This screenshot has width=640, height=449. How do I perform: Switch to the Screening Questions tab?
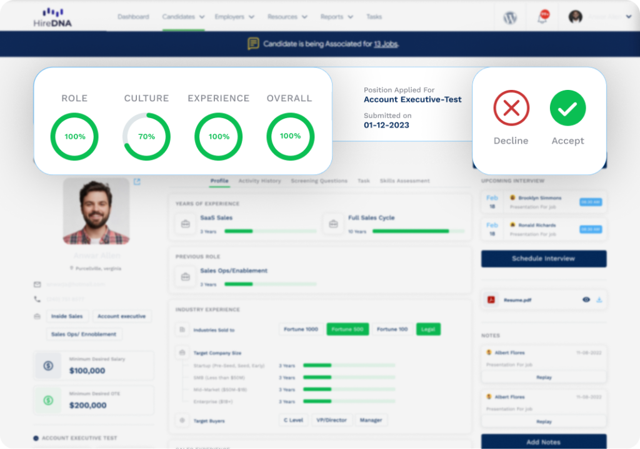pyautogui.click(x=319, y=180)
